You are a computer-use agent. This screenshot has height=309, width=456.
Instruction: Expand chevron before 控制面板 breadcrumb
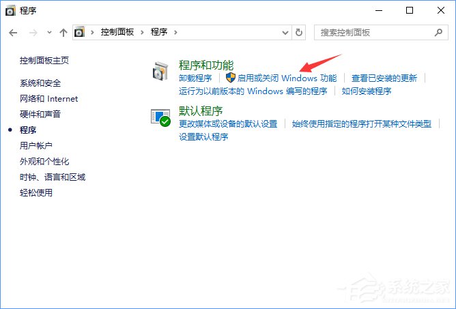(x=92, y=32)
